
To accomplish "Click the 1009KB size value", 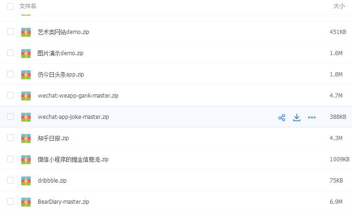I will click(x=339, y=159).
